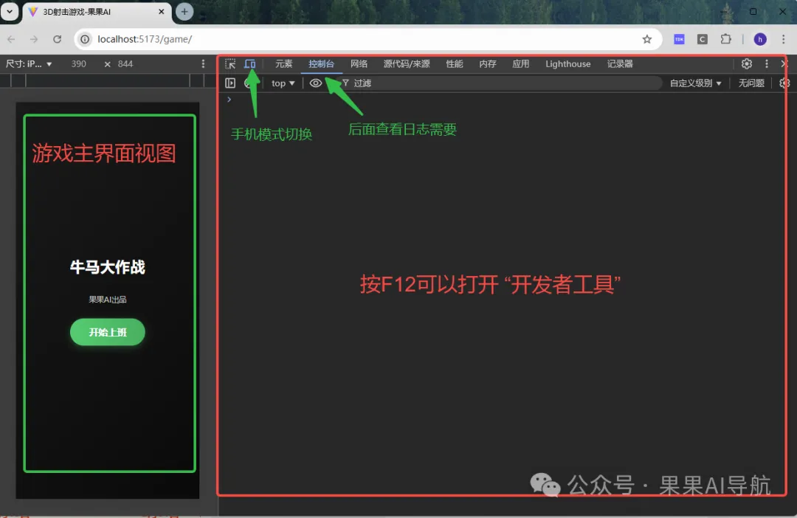Image resolution: width=797 pixels, height=518 pixels.
Task: Expand the 尺寸 device size dropdown
Action: point(29,64)
